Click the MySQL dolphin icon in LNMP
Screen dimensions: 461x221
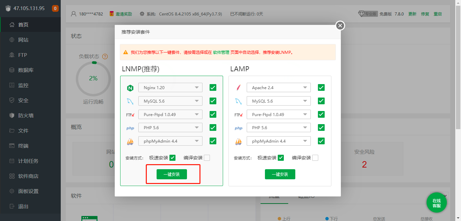(x=130, y=101)
